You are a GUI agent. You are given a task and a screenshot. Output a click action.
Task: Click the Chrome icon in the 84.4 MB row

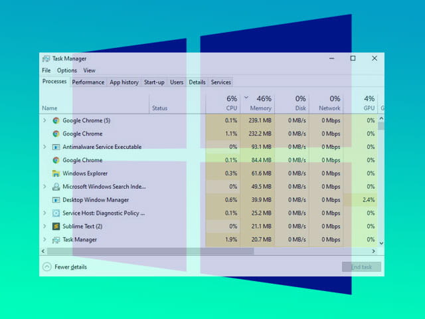[x=56, y=160]
